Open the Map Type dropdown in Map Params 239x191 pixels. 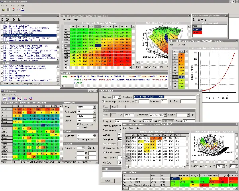click(x=119, y=97)
